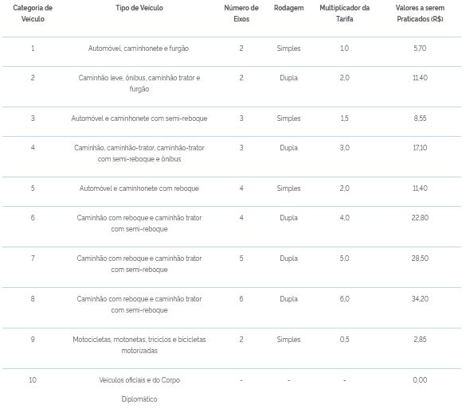Click the 'Multiplicador da Tarifa' header
The width and height of the screenshot is (466, 412).
coord(344,14)
